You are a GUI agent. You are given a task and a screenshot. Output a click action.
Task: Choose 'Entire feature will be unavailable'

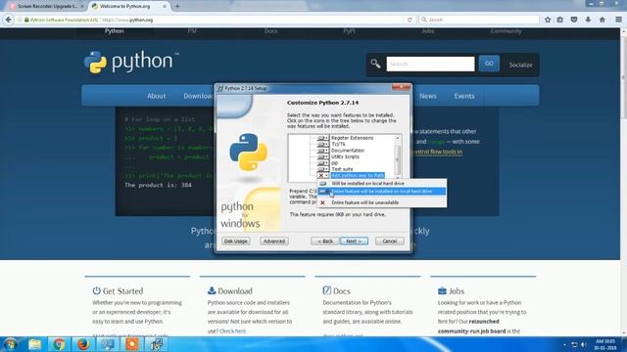coord(382,202)
